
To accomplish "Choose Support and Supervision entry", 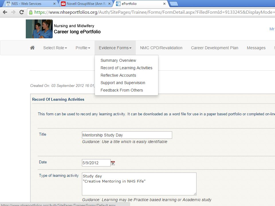I will click(x=123, y=83).
